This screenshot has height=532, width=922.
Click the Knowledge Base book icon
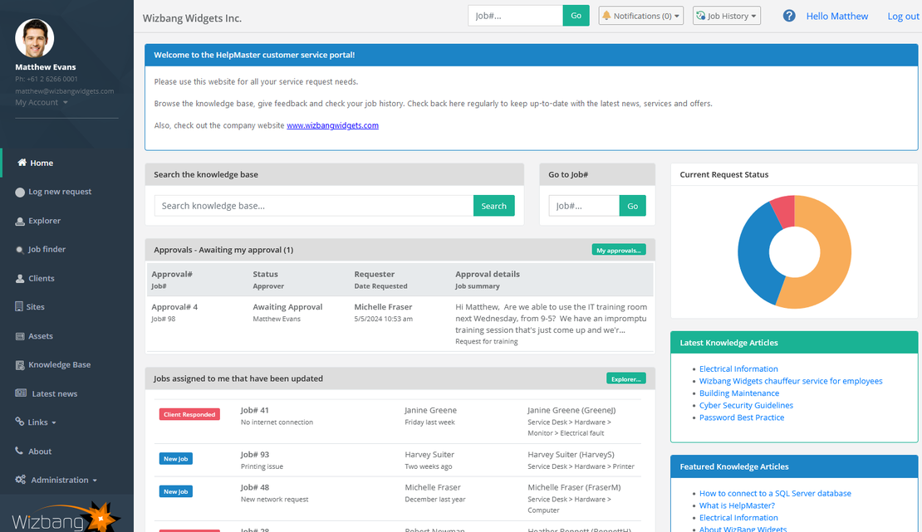[x=20, y=365]
